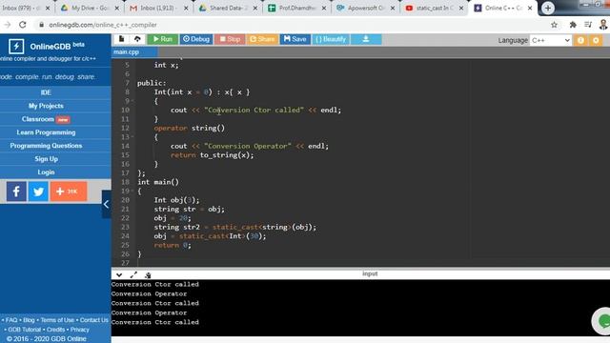Switch to the Shared Data browser tab
610x343 pixels.
pyautogui.click(x=228, y=8)
